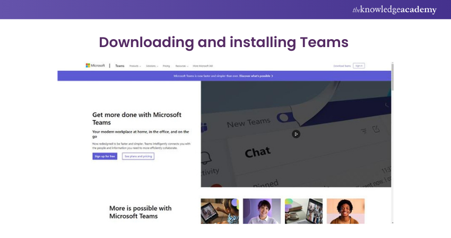Open the Discover what's possible banner link
Image resolution: width=451 pixels, height=238 pixels.
[x=256, y=76]
